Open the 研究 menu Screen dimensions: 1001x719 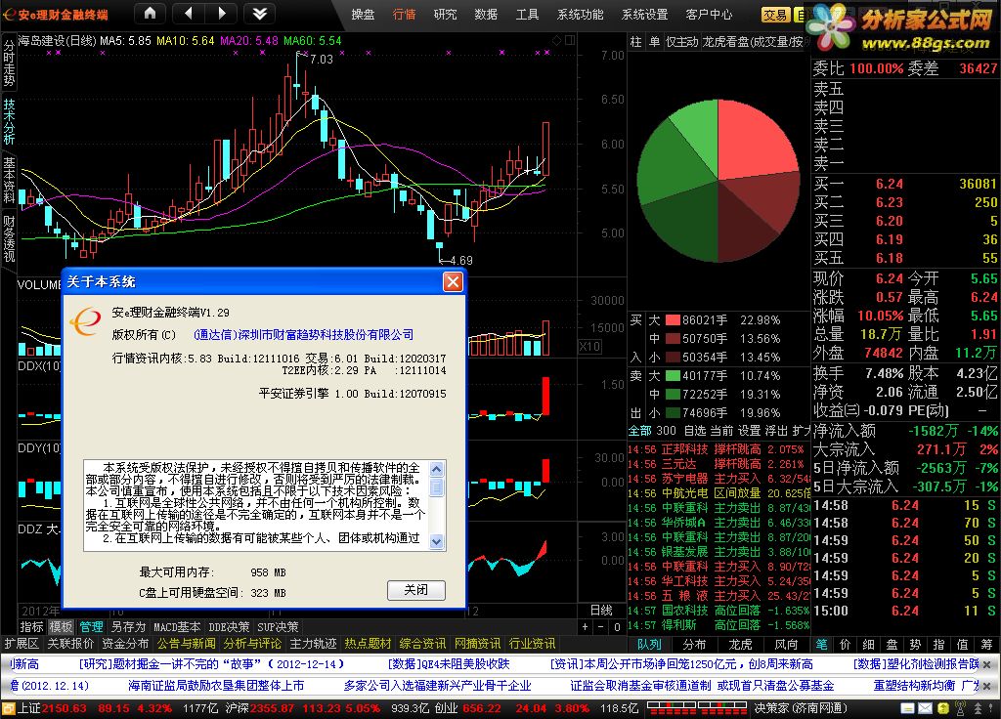tap(445, 14)
